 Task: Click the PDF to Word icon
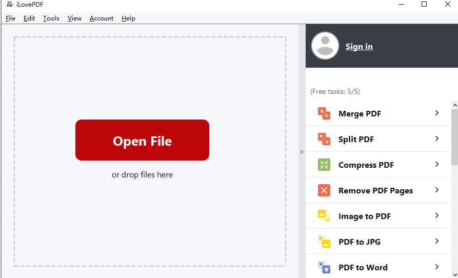[x=324, y=267]
